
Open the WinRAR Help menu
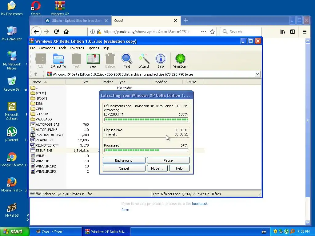(106, 48)
